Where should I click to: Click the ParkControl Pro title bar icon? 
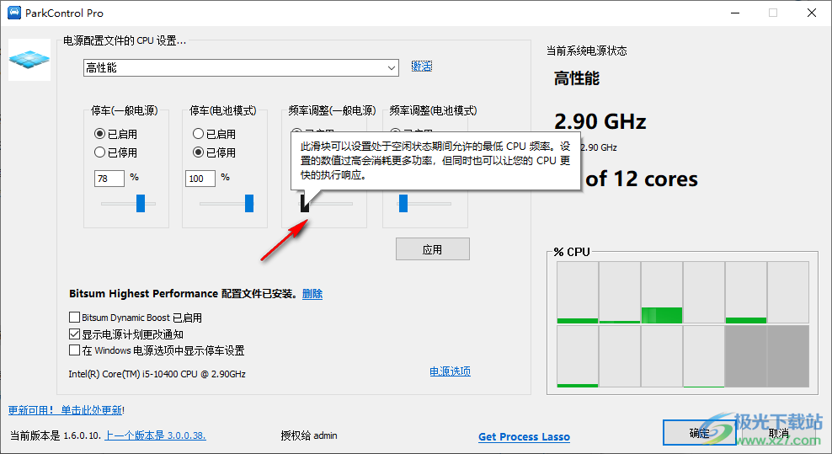tap(13, 13)
